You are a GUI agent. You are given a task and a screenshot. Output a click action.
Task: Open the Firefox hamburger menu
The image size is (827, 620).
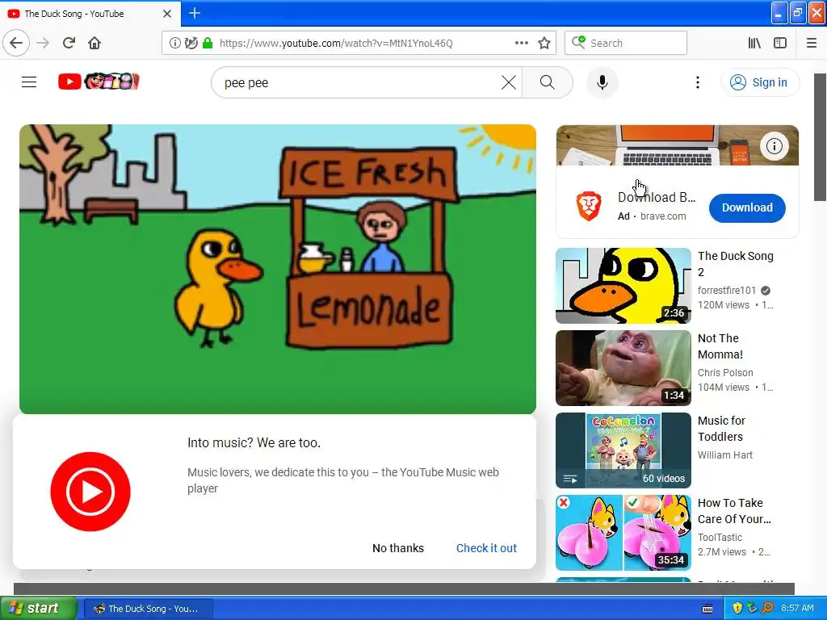click(812, 43)
